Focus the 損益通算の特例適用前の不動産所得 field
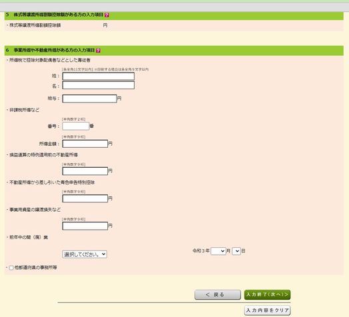 (85, 171)
